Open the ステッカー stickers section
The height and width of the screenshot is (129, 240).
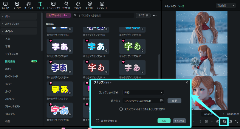pyautogui.click(x=90, y=5)
